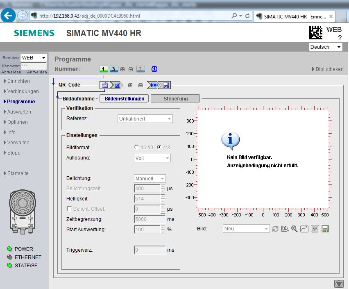Click the magnifier zoom icon below image
Viewport: 349px width, 289px height.
click(x=294, y=229)
